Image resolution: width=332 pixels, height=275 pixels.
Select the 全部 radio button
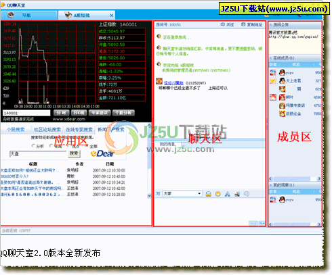point(87,146)
